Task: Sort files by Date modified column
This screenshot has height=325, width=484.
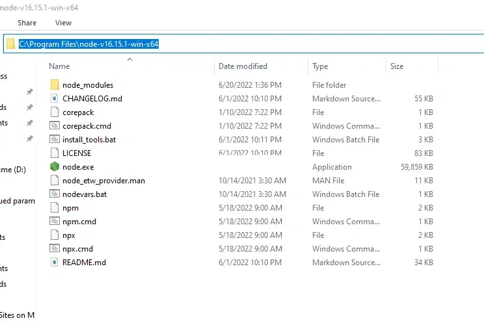Action: click(x=243, y=66)
